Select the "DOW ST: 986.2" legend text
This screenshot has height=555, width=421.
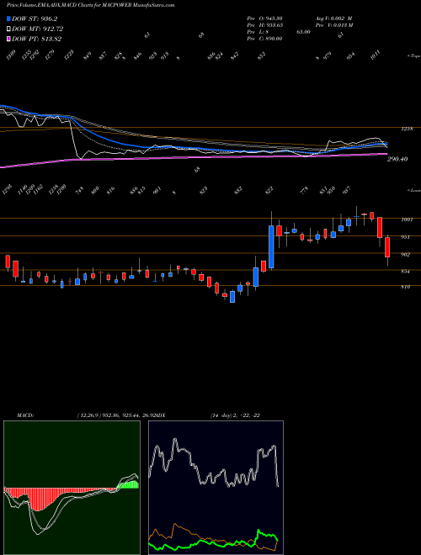point(35,19)
